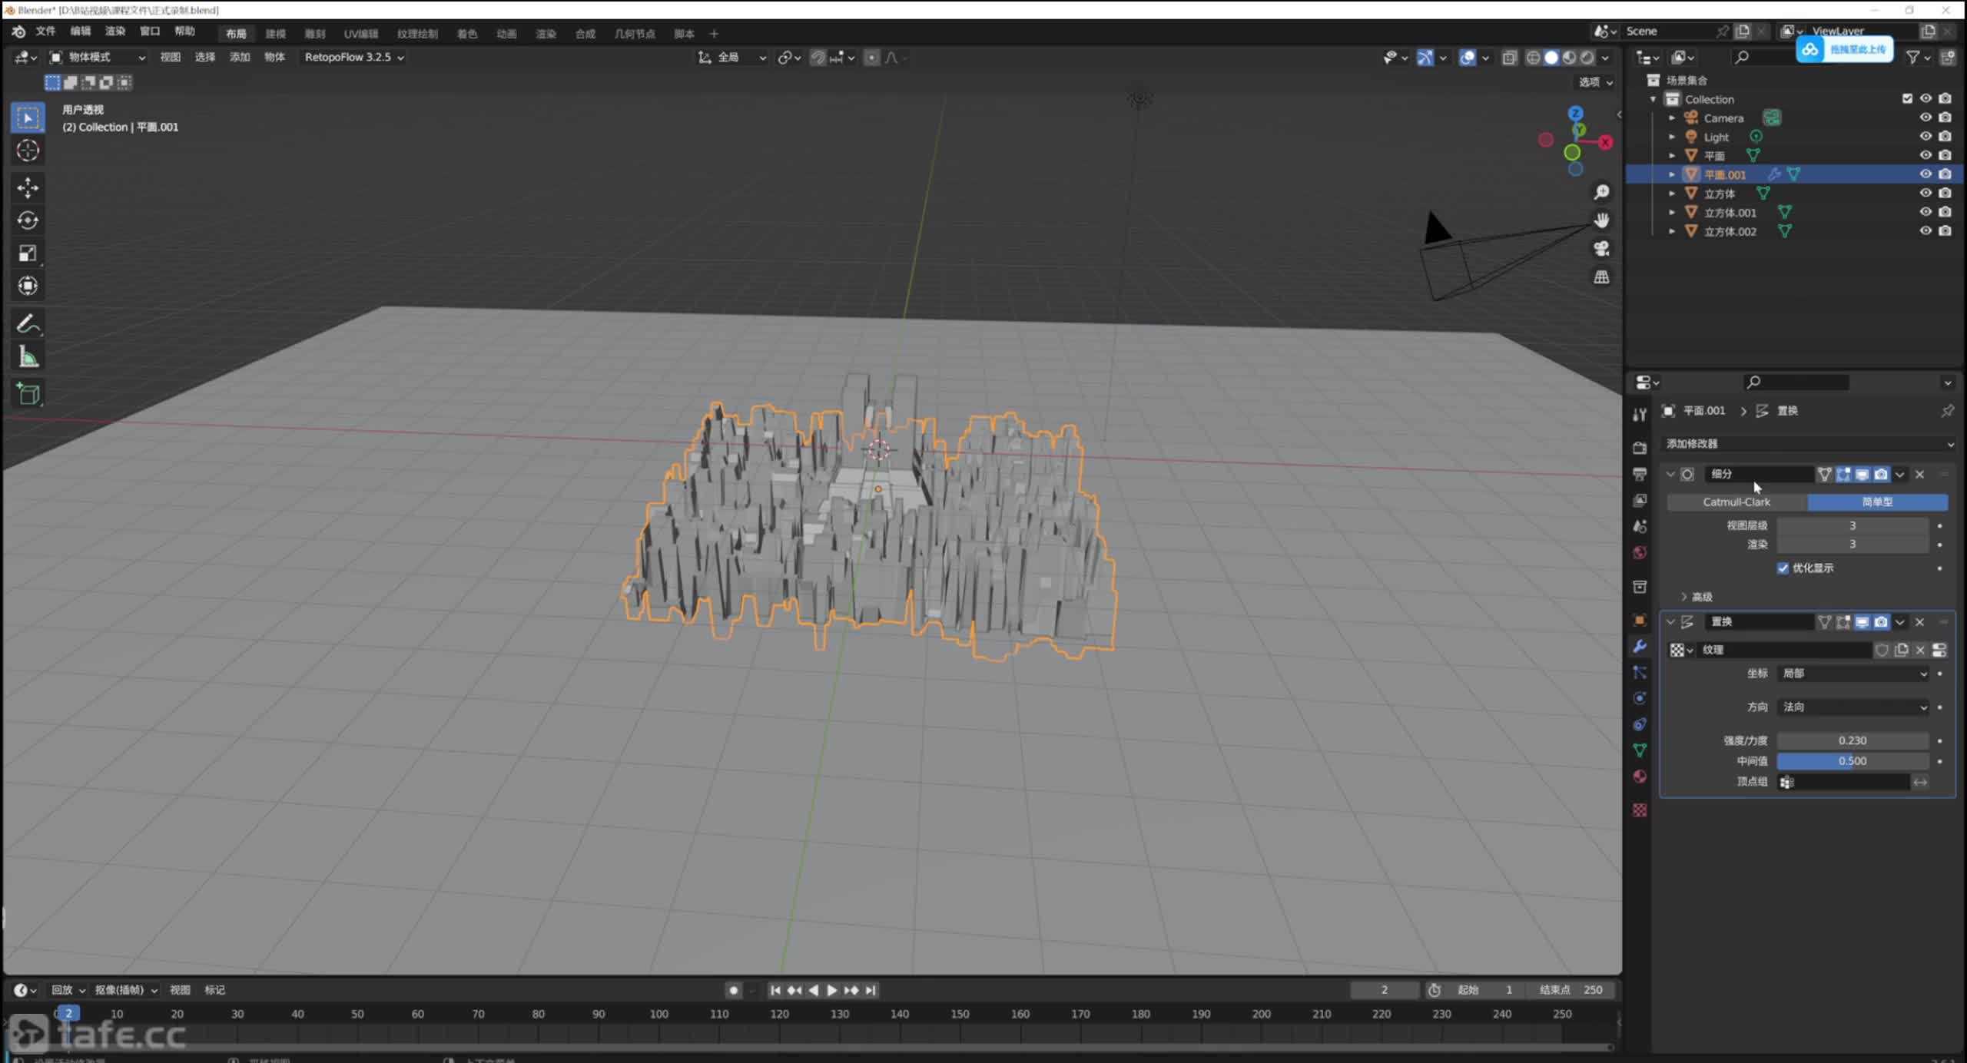
Task: Select the Box Select tool
Action: point(28,118)
